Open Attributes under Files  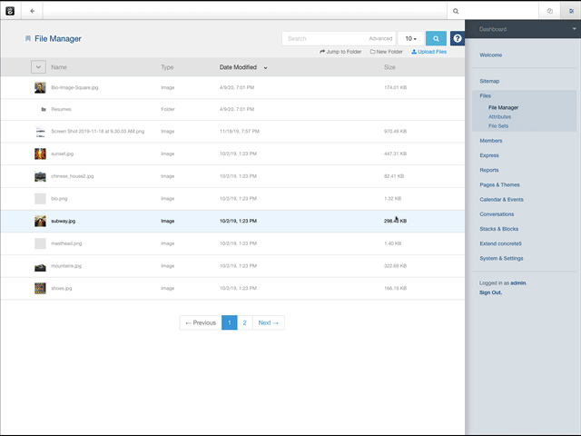point(499,117)
